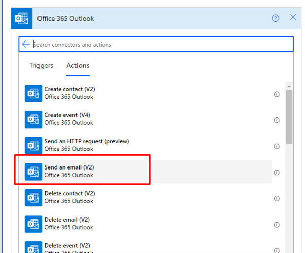The width and height of the screenshot is (305, 253).
Task: Click the Send an HTTP request Outlook icon
Action: [33, 145]
